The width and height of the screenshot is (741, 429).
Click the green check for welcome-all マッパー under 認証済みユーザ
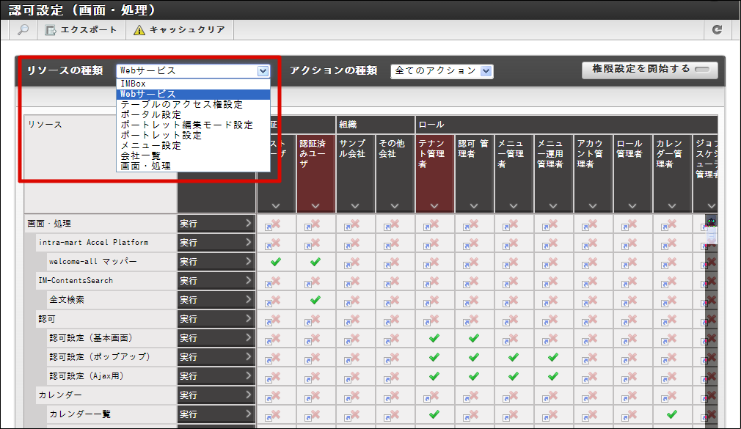tap(315, 261)
